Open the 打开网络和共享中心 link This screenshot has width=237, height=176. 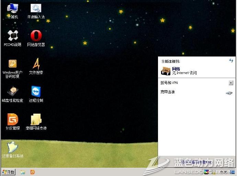tap(196, 162)
